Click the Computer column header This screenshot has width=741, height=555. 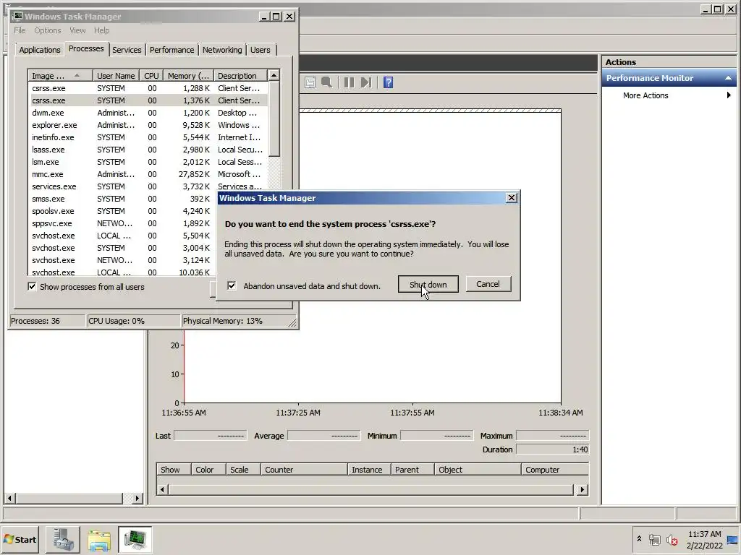point(555,470)
